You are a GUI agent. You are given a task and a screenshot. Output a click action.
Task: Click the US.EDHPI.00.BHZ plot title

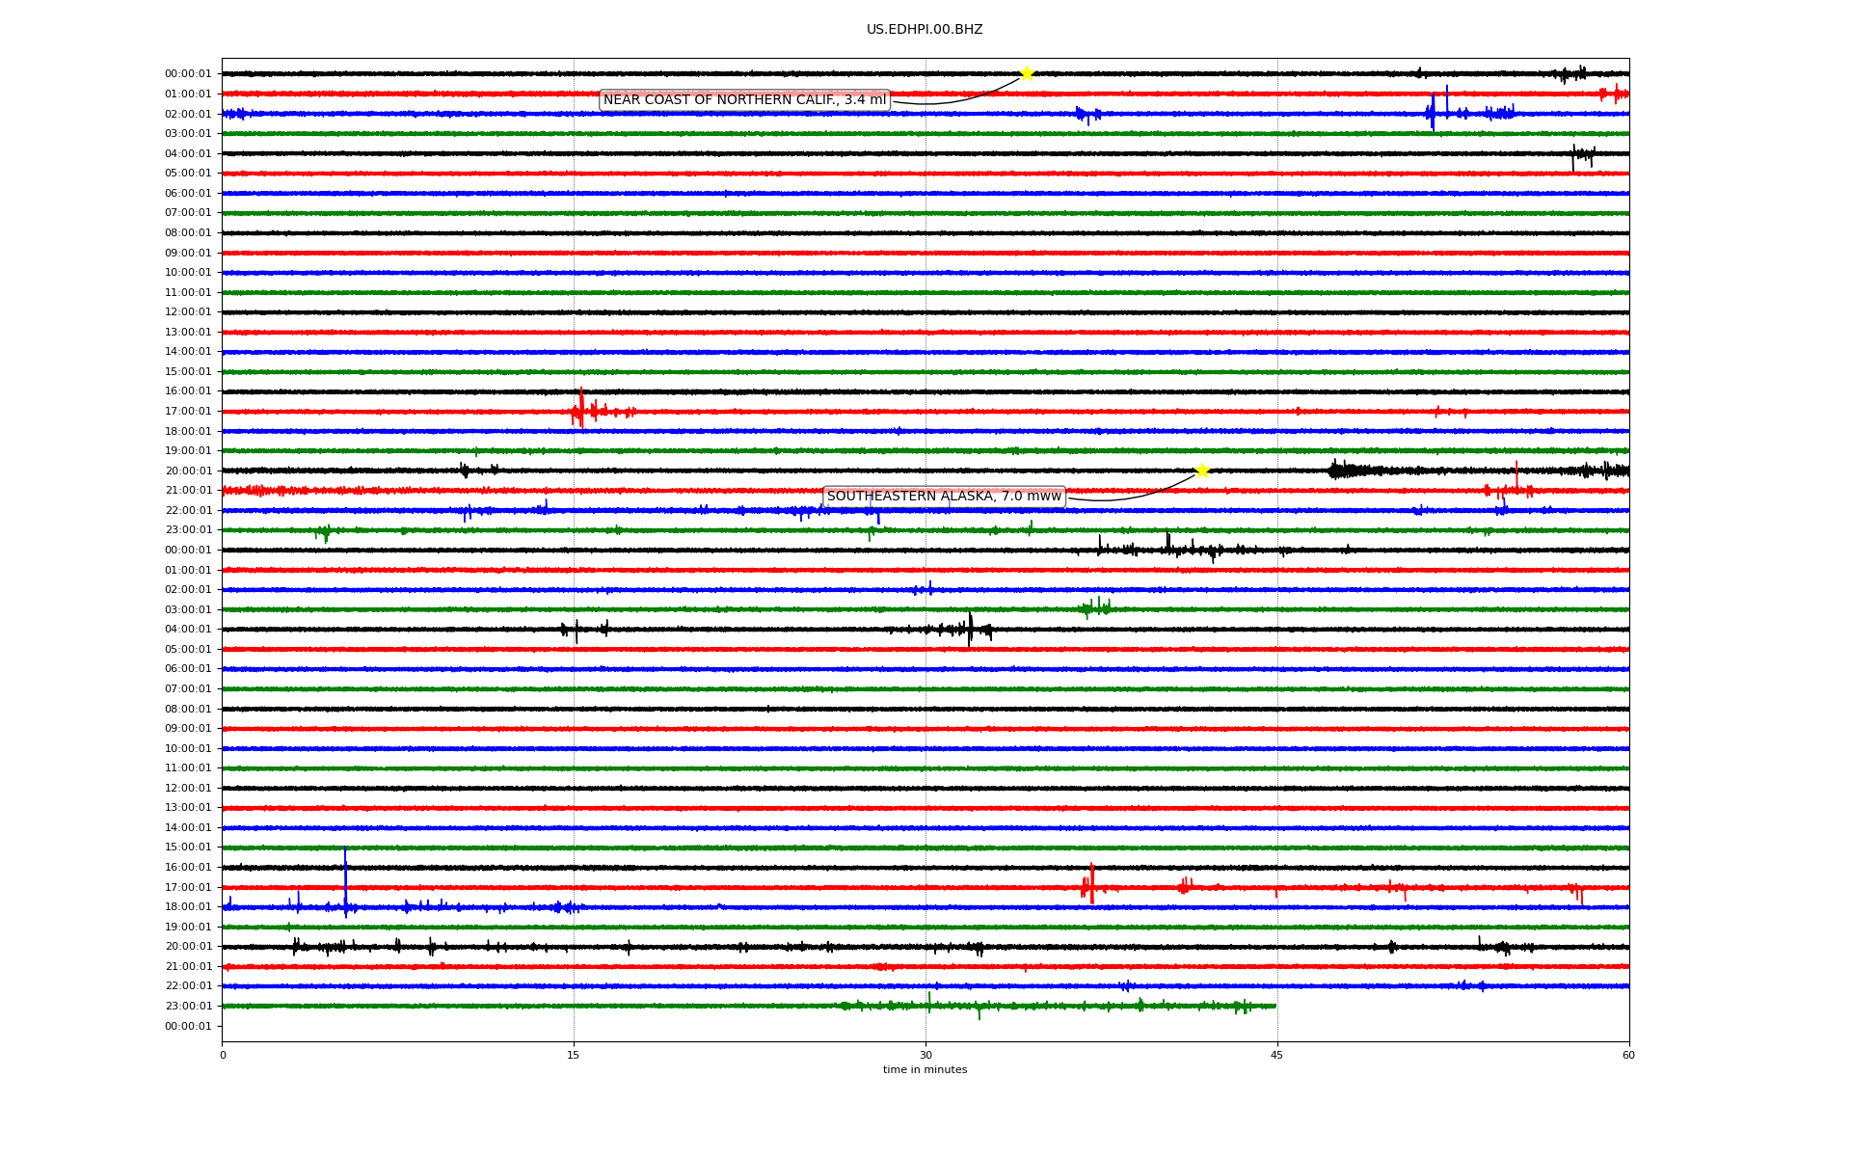925,30
